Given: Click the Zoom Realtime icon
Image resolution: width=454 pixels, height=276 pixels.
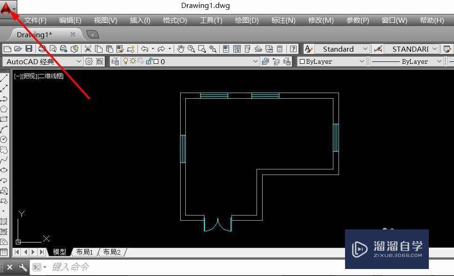Looking at the screenshot, I should 191,49.
